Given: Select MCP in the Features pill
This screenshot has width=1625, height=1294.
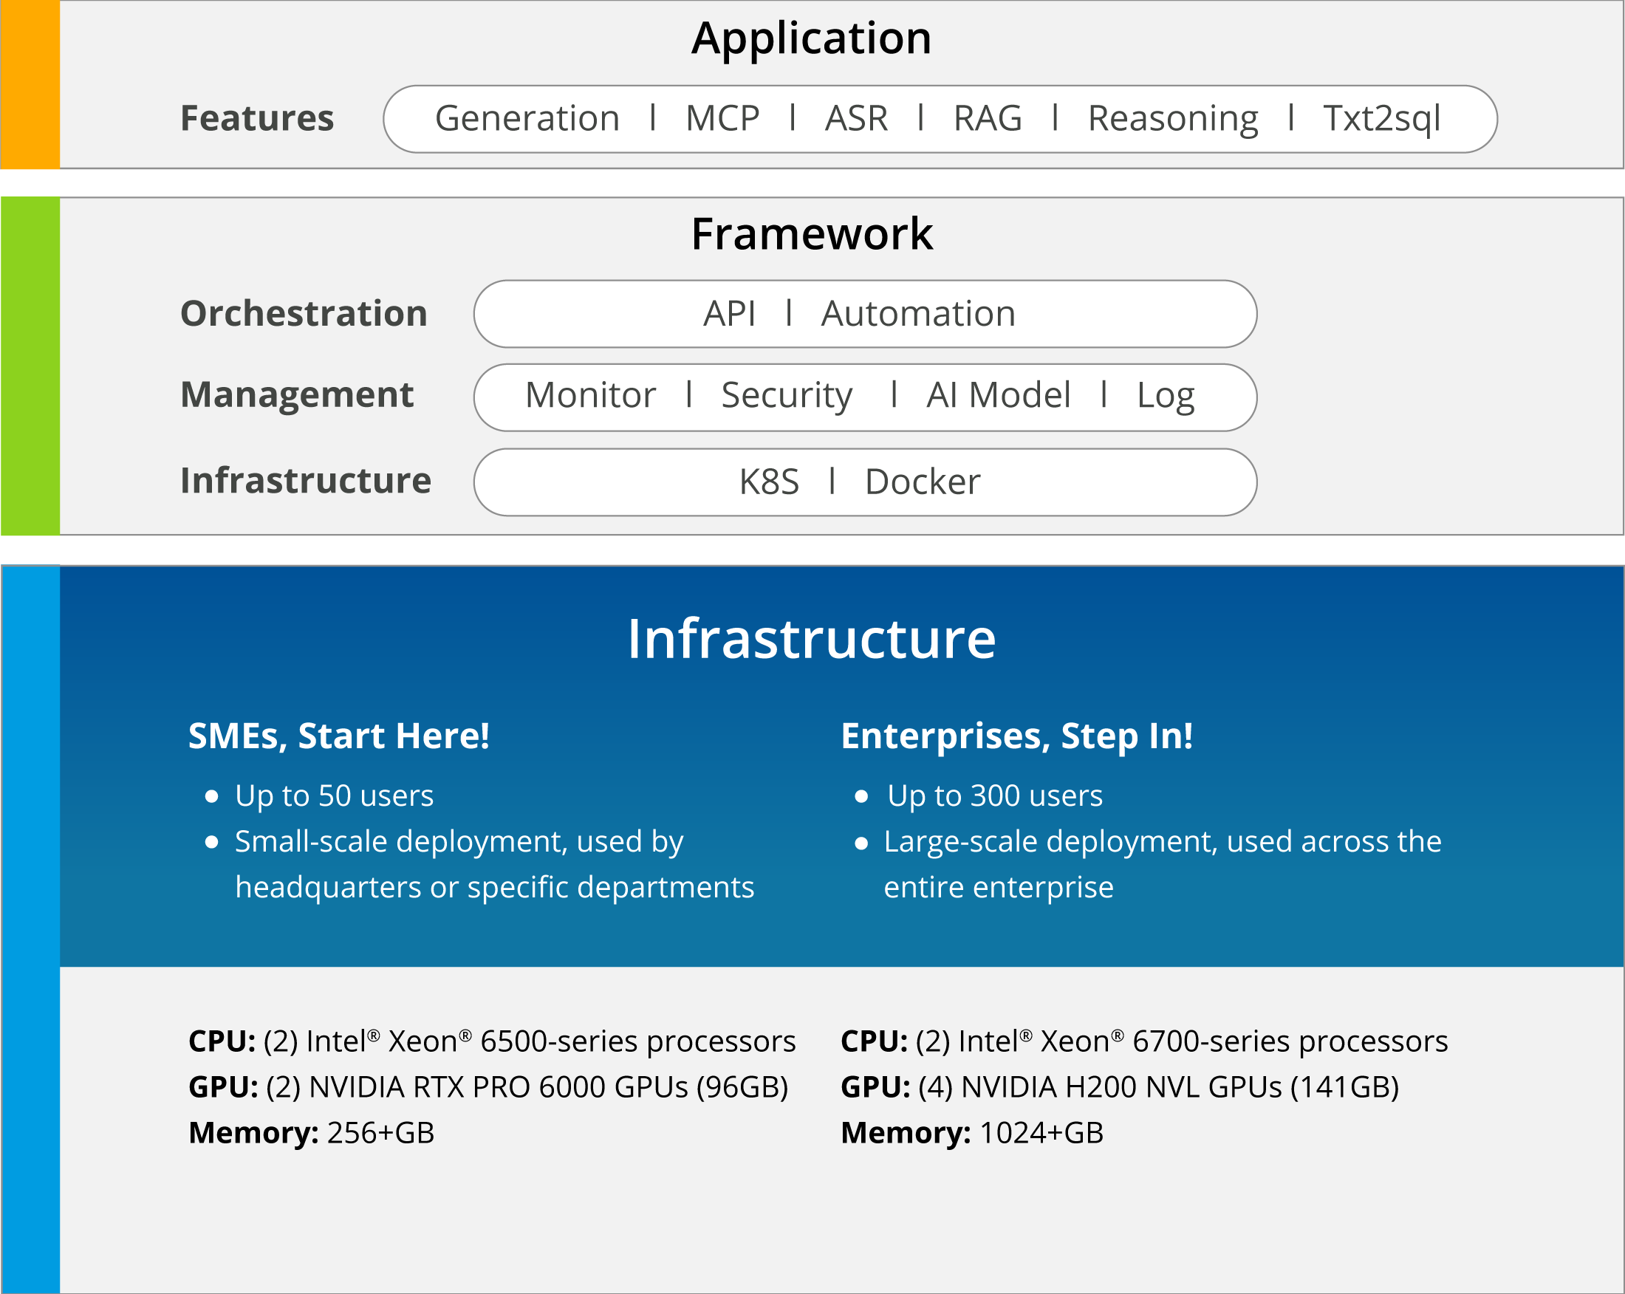Looking at the screenshot, I should pyautogui.click(x=722, y=118).
